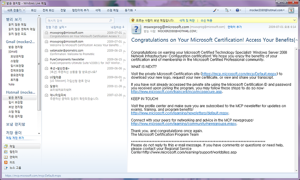
Task: Click the 메일 계정 추가 link
Action: click(15, 138)
